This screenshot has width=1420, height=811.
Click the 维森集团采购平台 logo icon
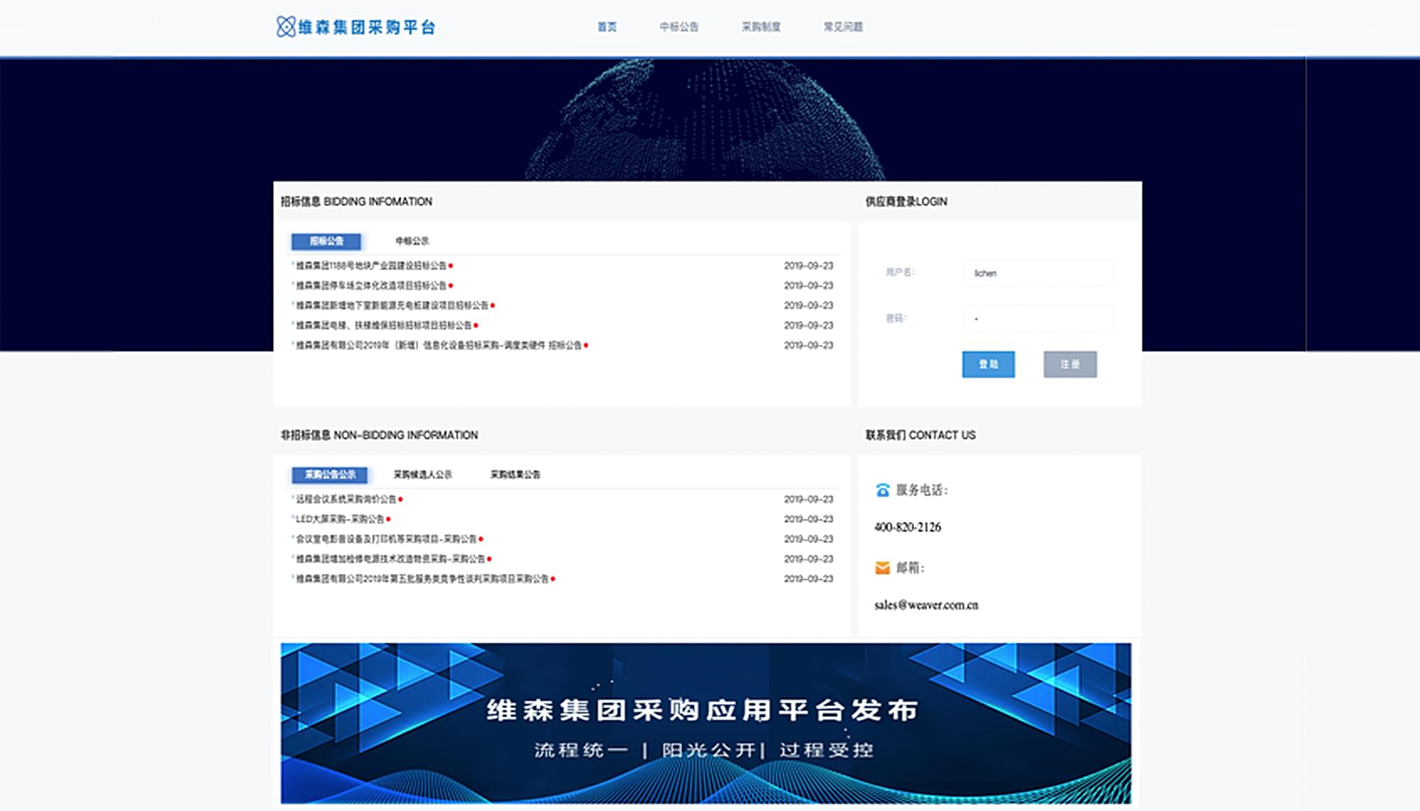[x=285, y=27]
